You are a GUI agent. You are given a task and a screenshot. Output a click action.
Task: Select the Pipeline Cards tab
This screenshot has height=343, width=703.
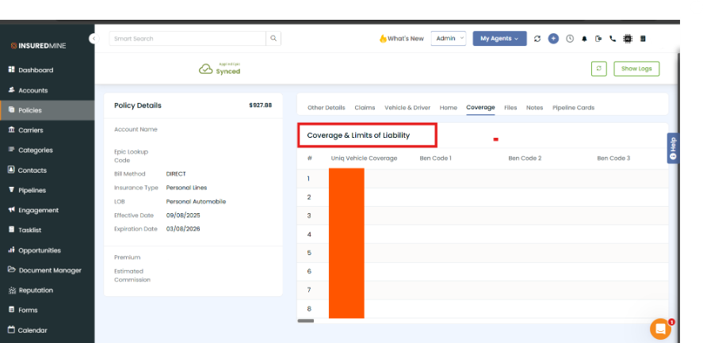pos(573,108)
